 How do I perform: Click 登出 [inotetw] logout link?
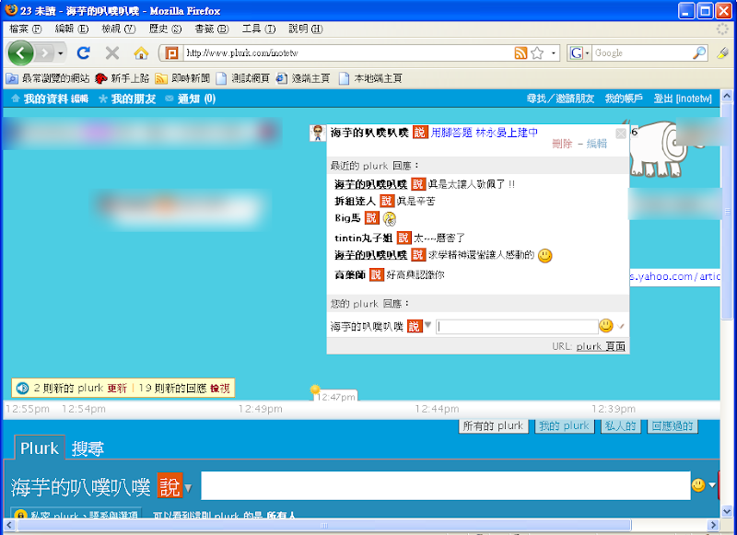pyautogui.click(x=683, y=99)
